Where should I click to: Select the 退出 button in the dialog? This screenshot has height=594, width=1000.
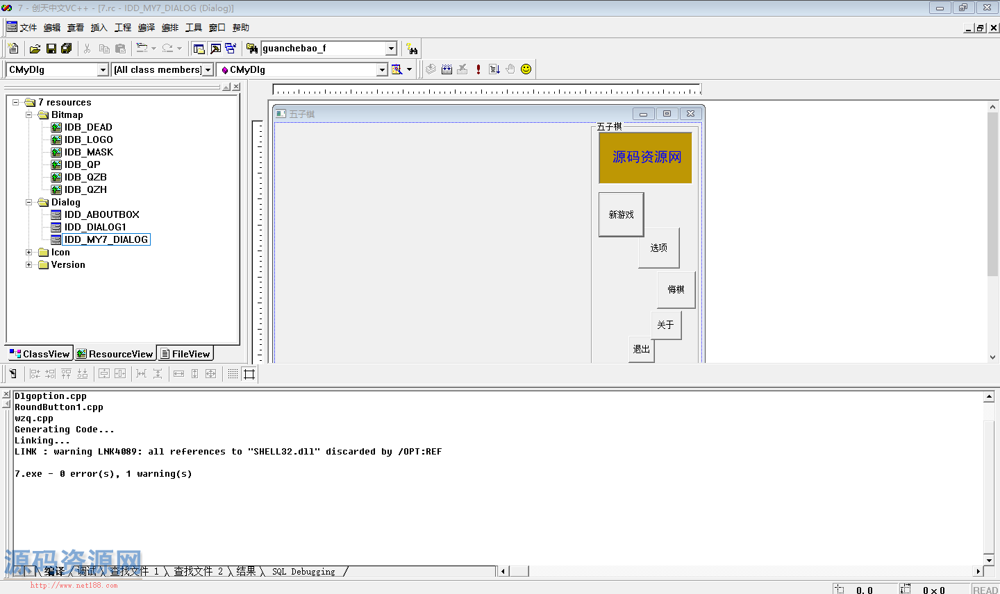point(642,350)
